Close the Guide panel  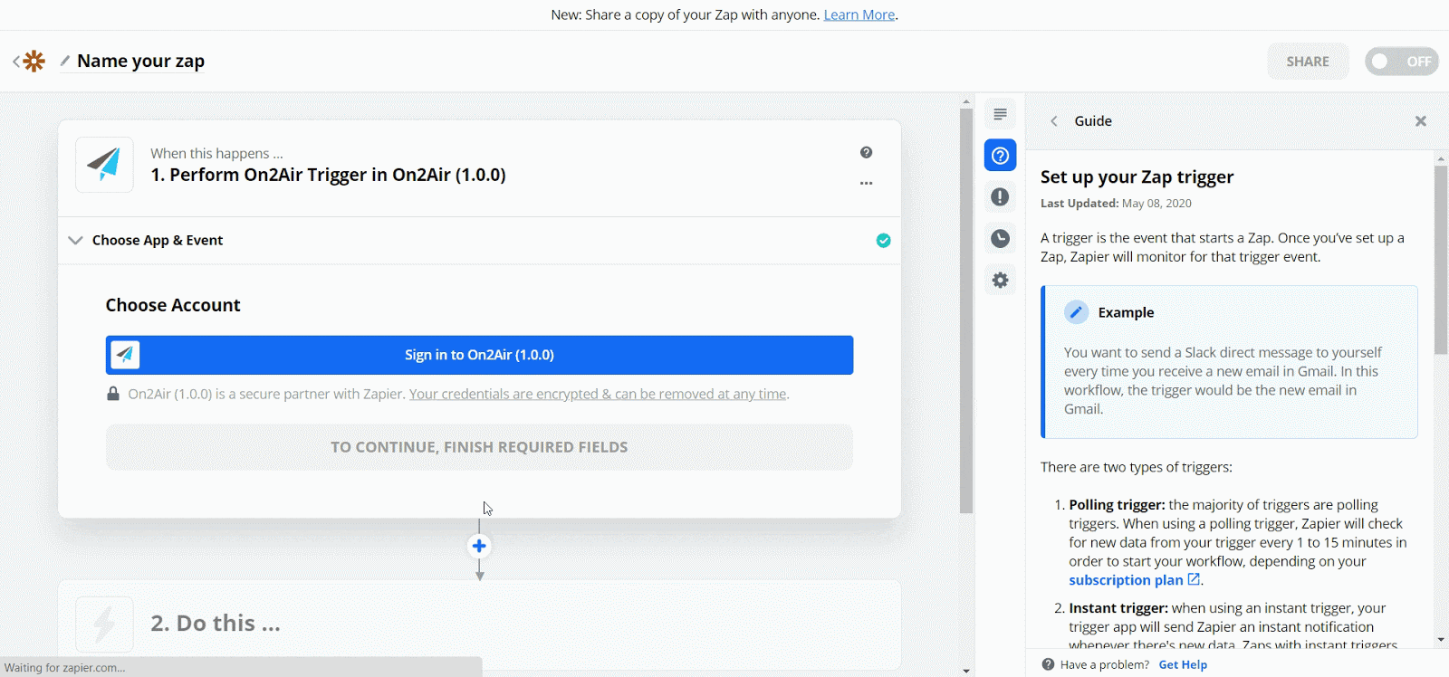[x=1420, y=121]
